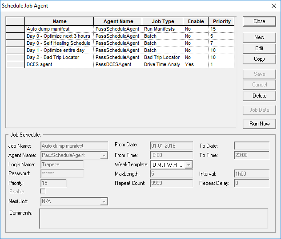Create a job with the New button
Image resolution: width=281 pixels, height=239 pixels.
259,37
